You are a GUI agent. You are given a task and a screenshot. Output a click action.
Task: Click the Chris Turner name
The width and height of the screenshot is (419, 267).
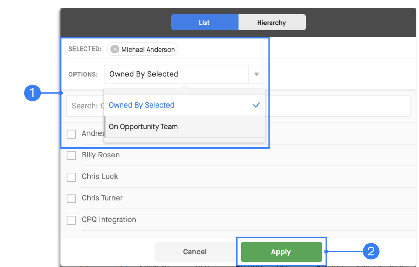click(102, 198)
